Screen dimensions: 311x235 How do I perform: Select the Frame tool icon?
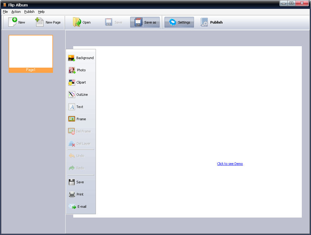click(72, 119)
